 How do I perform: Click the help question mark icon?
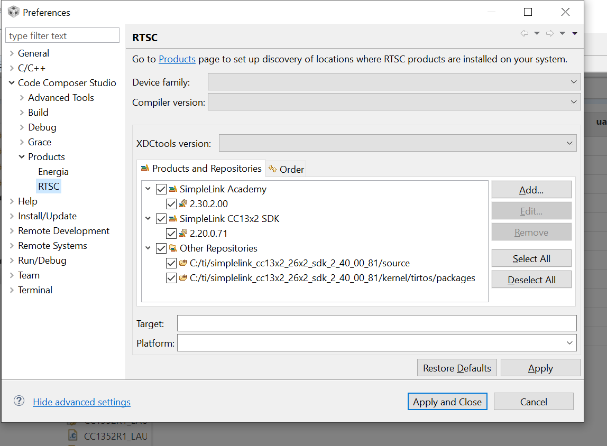click(x=19, y=401)
